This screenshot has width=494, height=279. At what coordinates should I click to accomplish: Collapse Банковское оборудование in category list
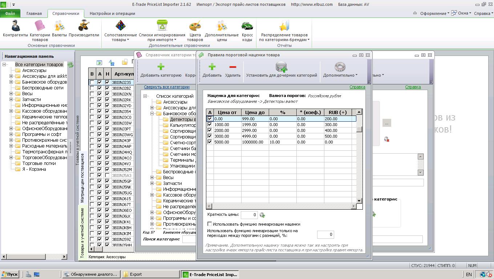click(x=152, y=114)
